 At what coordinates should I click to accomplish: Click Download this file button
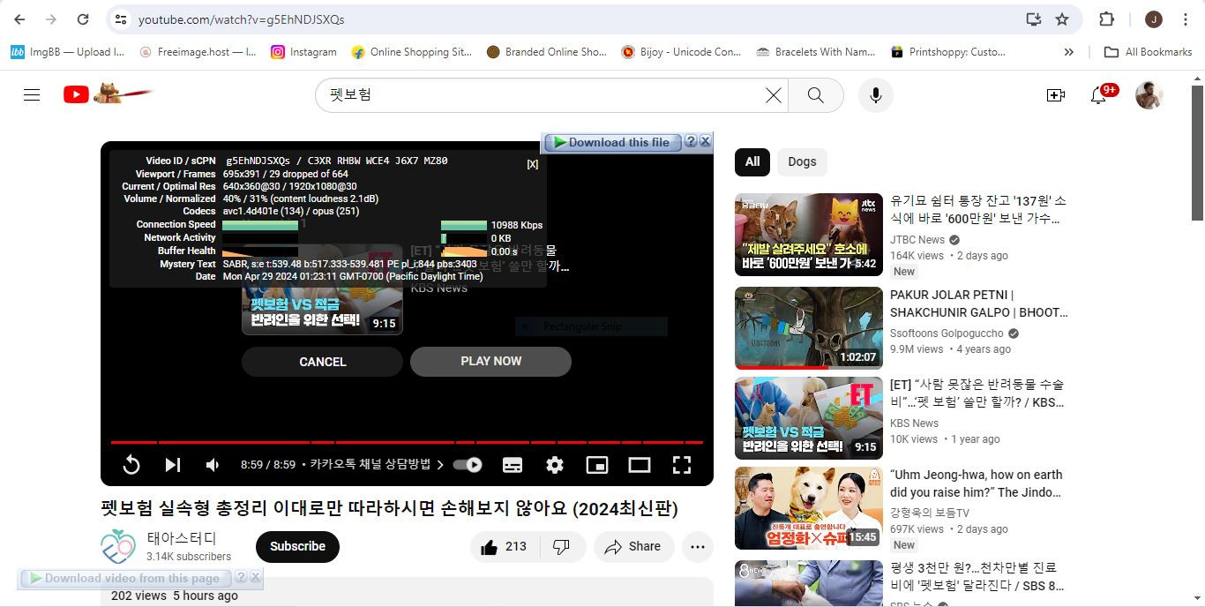click(x=612, y=142)
